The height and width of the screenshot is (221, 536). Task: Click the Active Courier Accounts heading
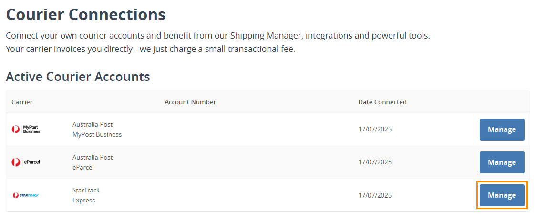click(x=78, y=76)
